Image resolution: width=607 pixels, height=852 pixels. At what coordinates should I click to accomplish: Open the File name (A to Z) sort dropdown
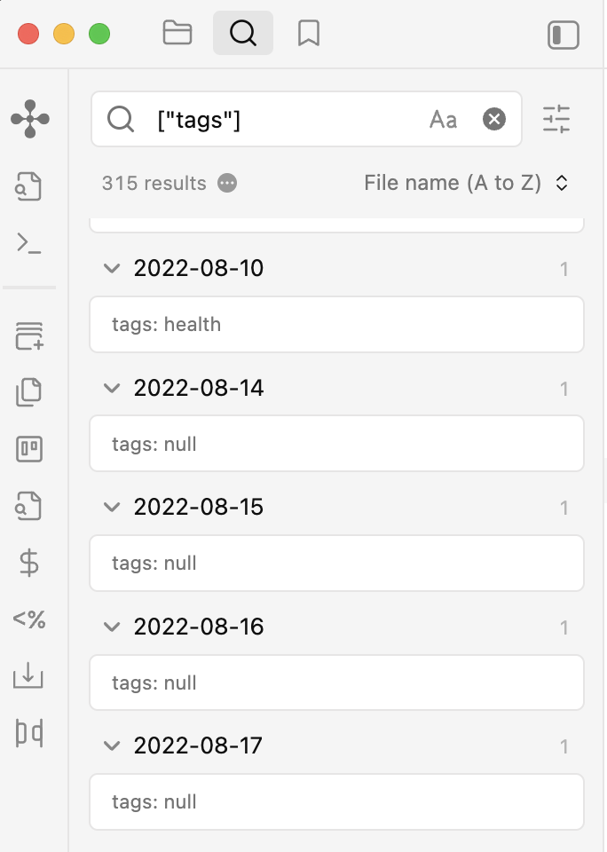click(x=466, y=183)
